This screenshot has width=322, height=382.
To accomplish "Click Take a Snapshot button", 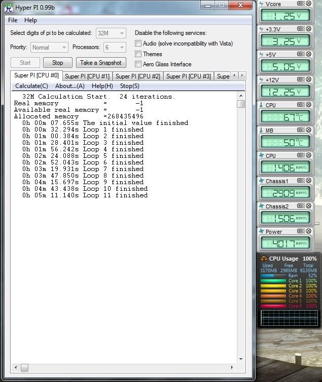I will point(101,63).
